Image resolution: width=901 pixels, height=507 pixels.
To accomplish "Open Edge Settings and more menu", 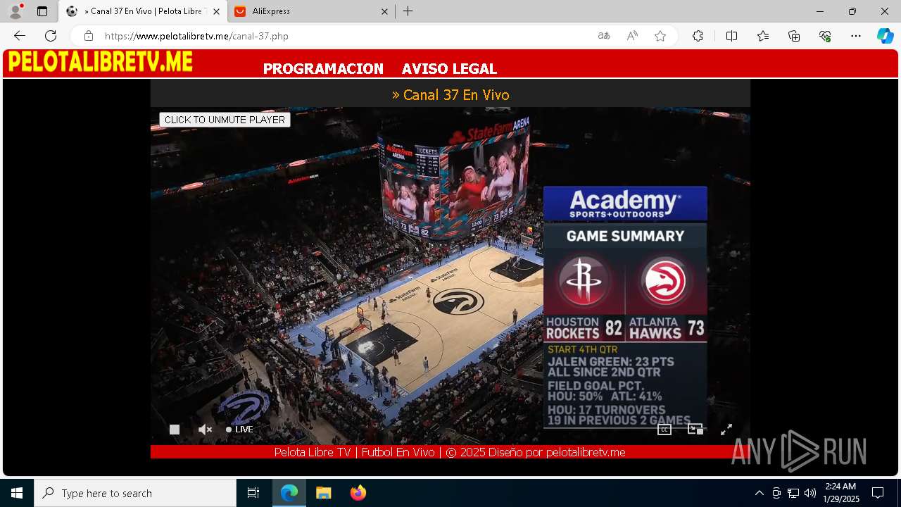I will (856, 36).
